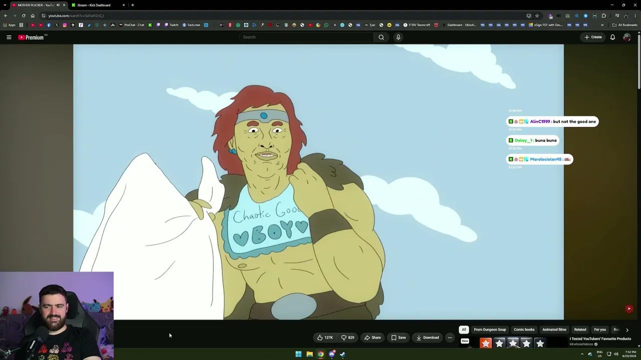Open the X (Twitter) bookmark icon

point(57,25)
